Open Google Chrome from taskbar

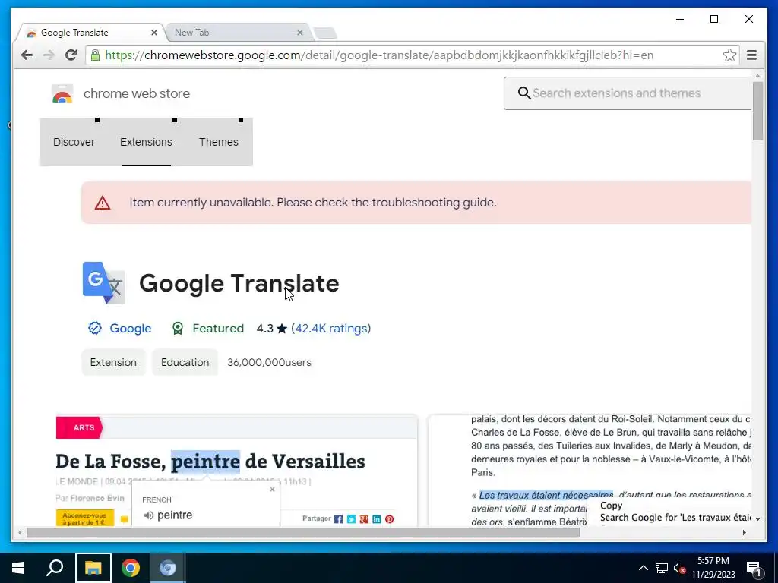pyautogui.click(x=131, y=568)
